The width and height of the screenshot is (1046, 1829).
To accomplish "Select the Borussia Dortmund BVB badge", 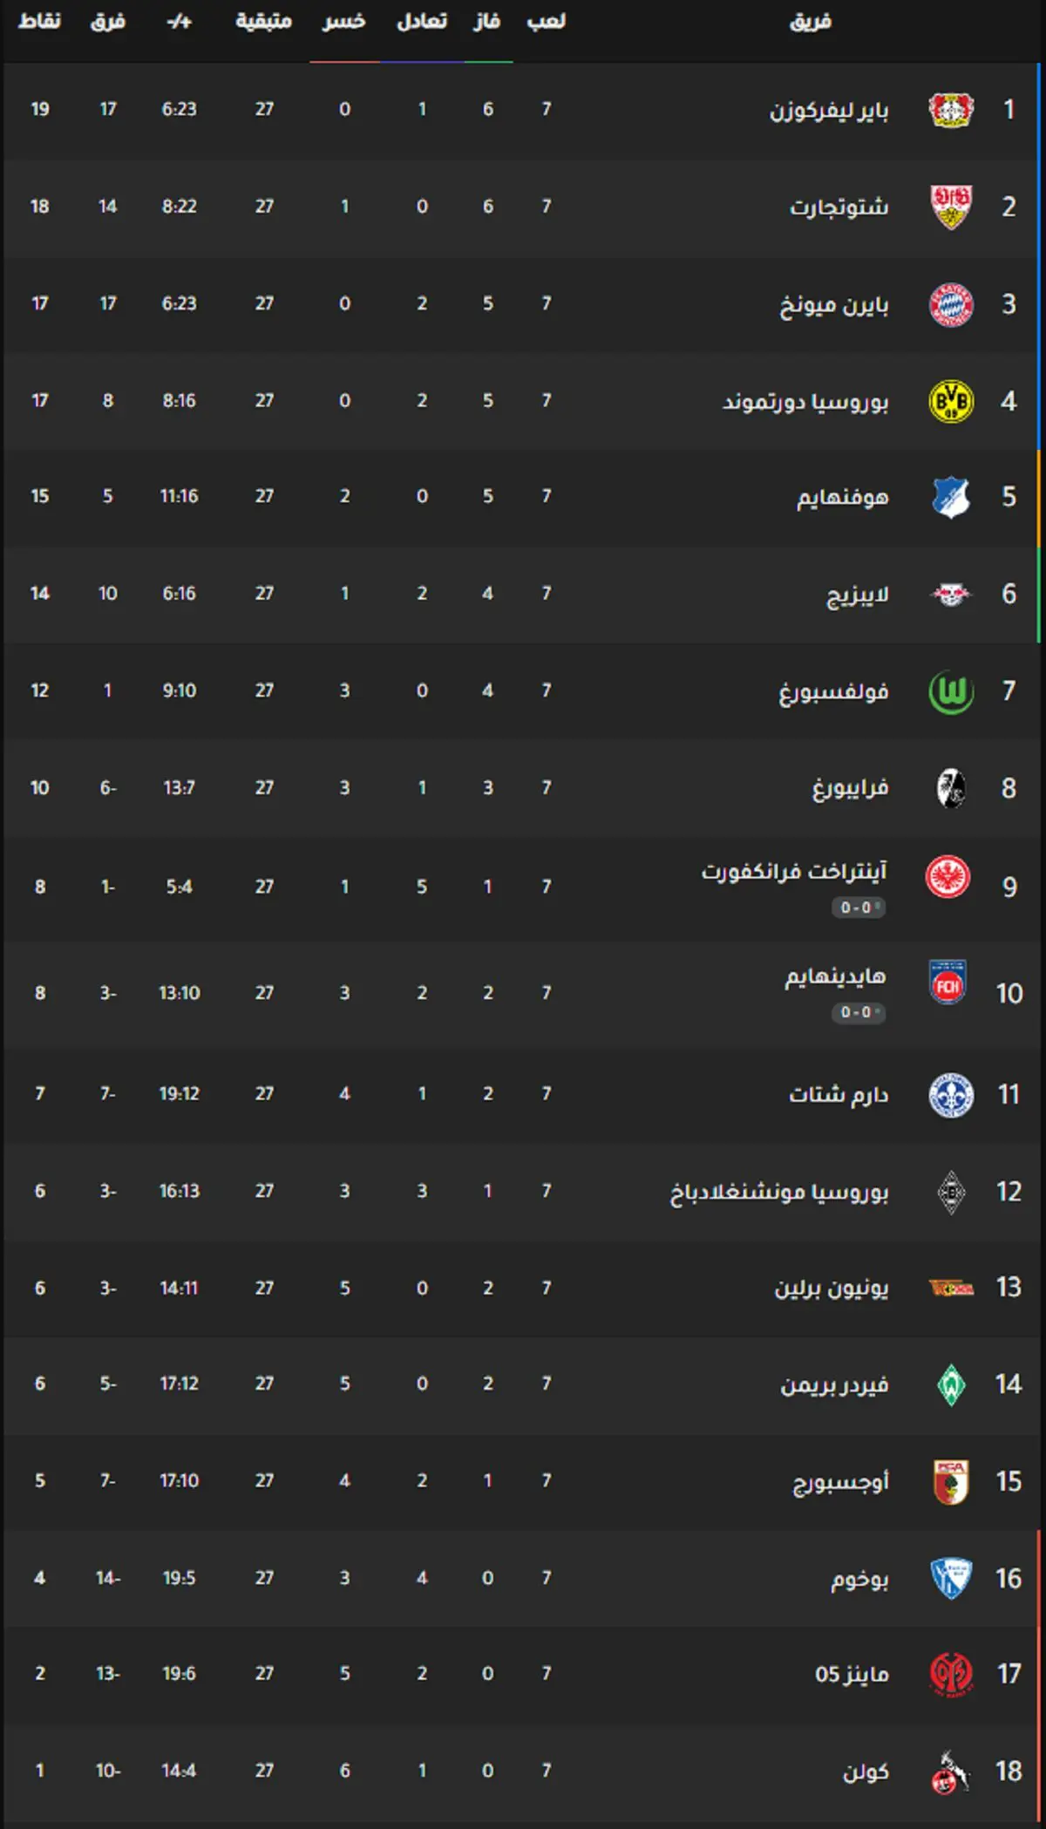I will [x=950, y=401].
